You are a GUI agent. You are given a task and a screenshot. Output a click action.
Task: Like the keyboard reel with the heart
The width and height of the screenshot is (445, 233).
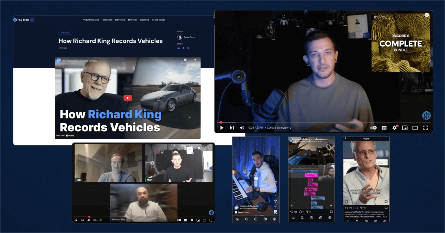275,183
